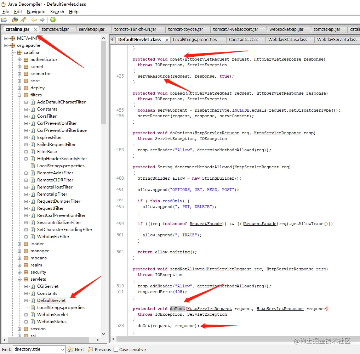Click the Forward arrow toolbar icon
Viewport: 360px width, 354px height.
click(x=42, y=20)
